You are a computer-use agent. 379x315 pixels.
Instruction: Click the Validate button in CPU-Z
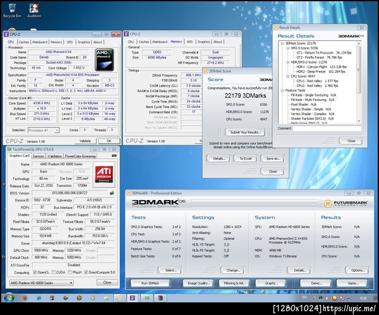coord(85,141)
